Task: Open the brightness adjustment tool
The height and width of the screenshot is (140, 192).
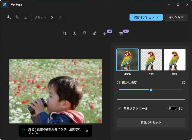Action: click(74, 33)
